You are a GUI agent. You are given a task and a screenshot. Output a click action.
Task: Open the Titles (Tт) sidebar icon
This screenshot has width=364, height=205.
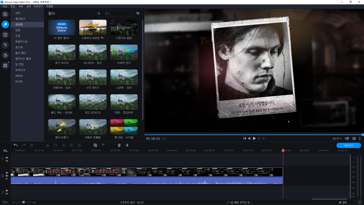5,45
